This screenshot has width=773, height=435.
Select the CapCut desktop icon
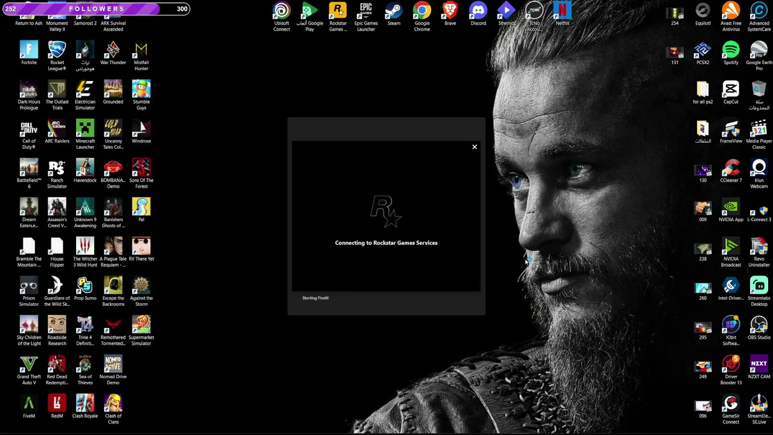(731, 92)
